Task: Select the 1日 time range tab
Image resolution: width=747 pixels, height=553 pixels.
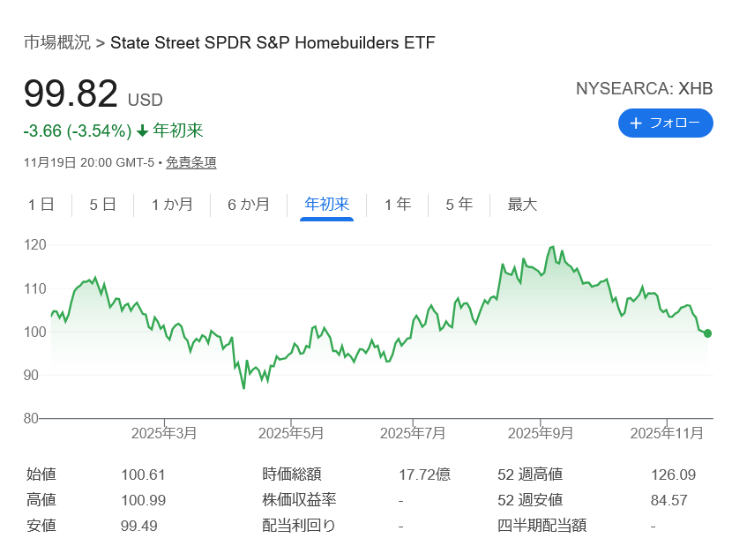Action: (41, 205)
